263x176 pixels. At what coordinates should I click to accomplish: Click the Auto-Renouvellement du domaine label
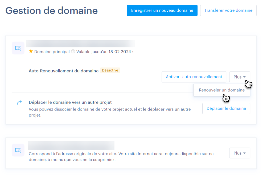[x=64, y=71]
